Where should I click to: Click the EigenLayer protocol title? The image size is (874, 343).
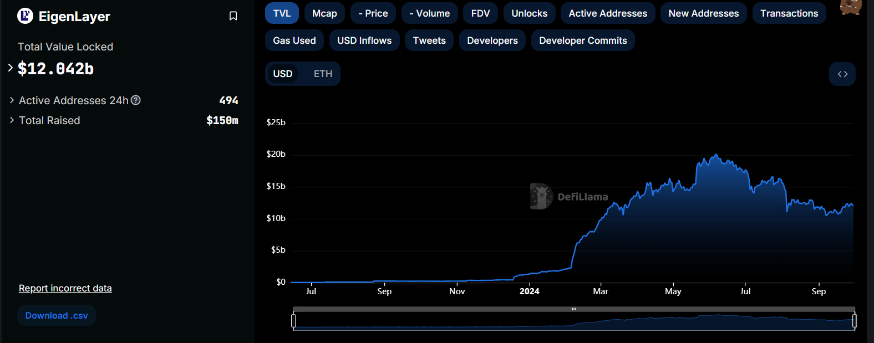[74, 17]
